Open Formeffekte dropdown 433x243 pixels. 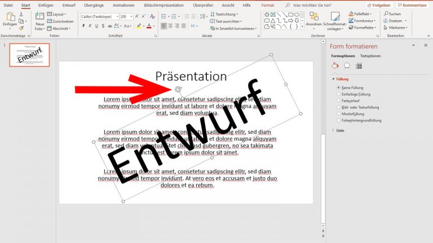(x=363, y=28)
